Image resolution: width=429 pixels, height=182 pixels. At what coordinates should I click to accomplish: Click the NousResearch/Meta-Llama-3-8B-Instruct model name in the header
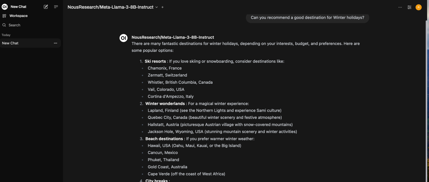(x=110, y=7)
